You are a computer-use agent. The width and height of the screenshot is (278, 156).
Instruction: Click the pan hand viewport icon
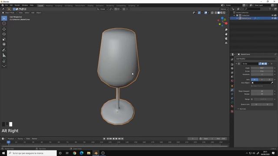(226, 34)
